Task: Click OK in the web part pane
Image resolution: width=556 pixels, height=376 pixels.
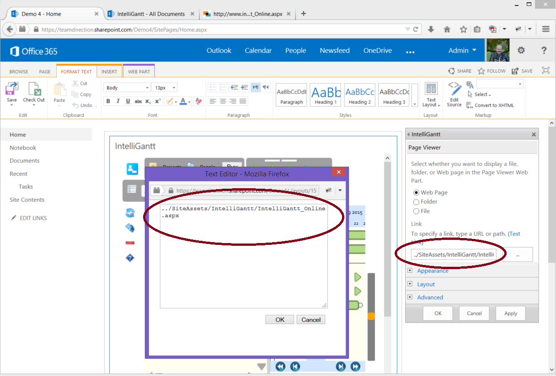Action: pyautogui.click(x=438, y=313)
